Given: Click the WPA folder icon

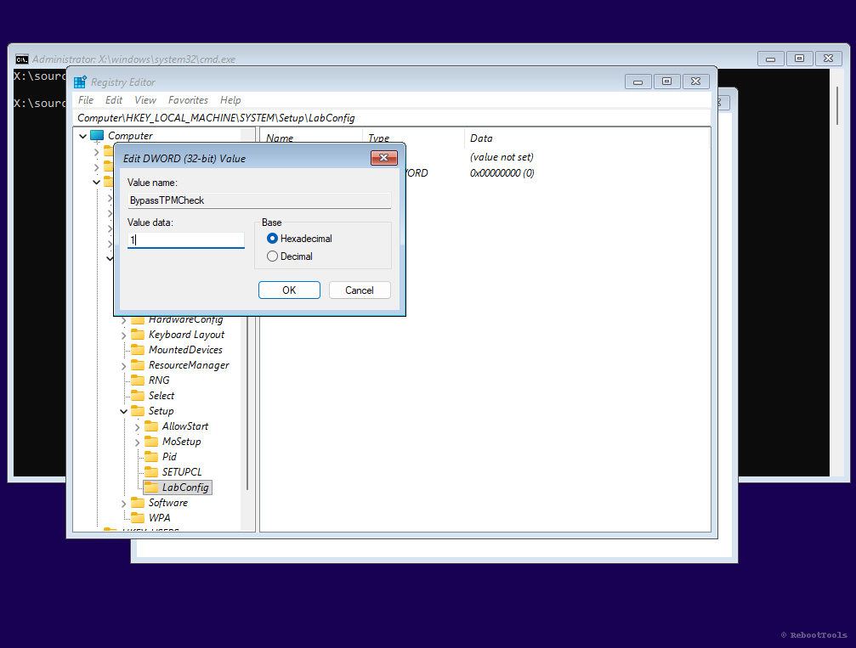Looking at the screenshot, I should (137, 518).
